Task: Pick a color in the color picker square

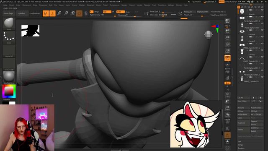Action: 9,91
